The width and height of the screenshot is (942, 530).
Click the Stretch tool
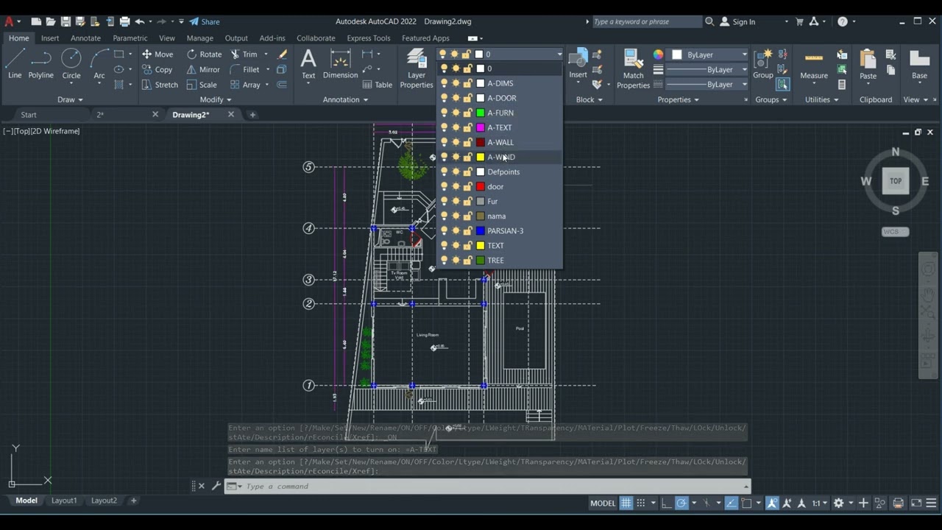160,85
